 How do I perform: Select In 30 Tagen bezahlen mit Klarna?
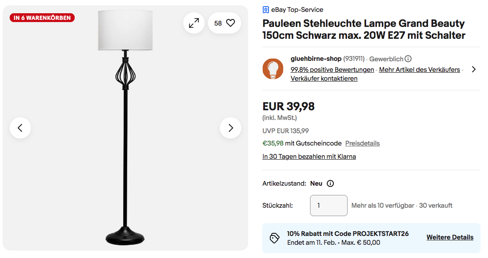309,157
